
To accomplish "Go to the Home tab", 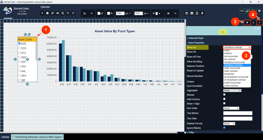I will [5, 137].
